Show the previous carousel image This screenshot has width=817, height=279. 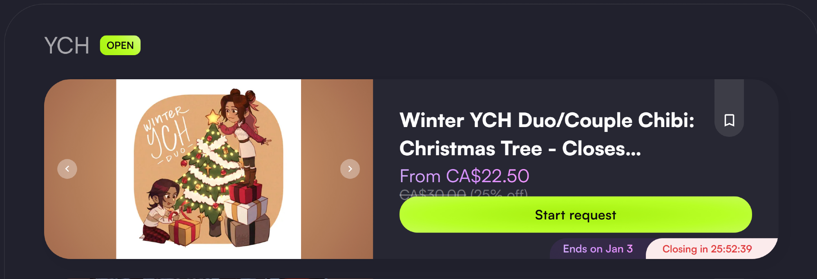tap(67, 169)
